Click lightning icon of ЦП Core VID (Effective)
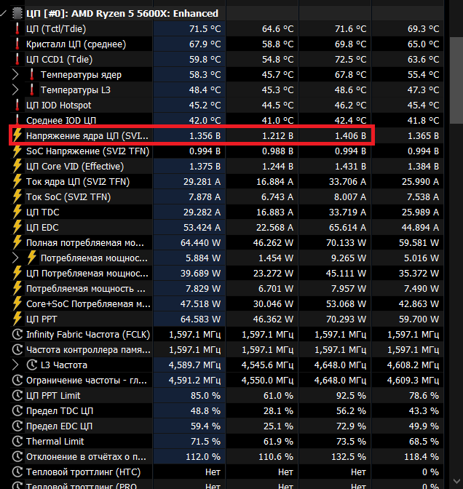The image size is (463, 489). coord(17,166)
